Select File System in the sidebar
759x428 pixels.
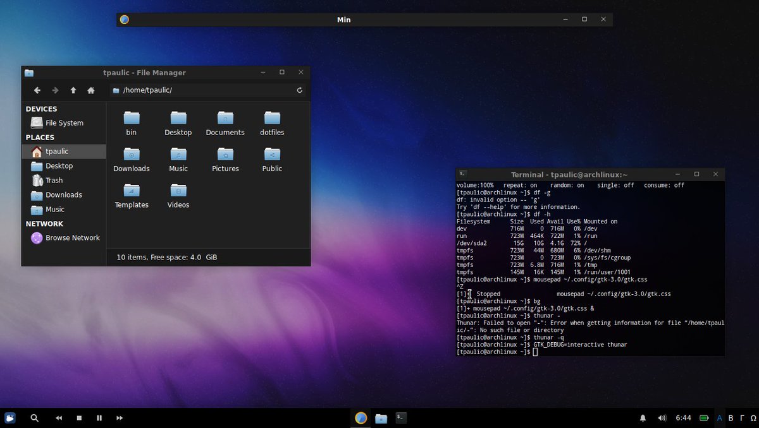pyautogui.click(x=64, y=123)
